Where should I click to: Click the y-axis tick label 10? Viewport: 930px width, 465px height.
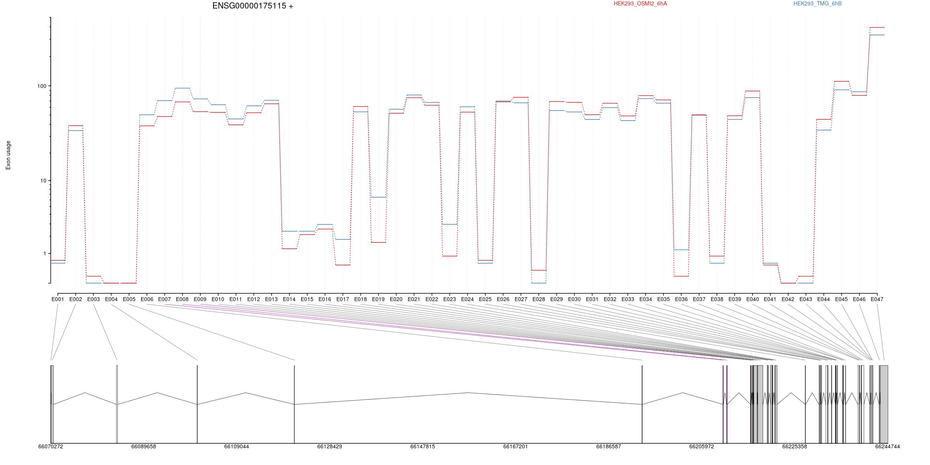43,181
